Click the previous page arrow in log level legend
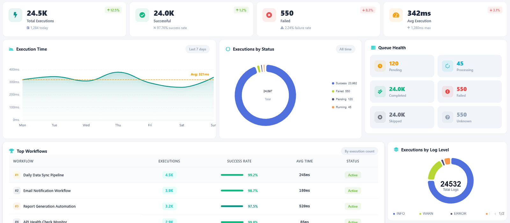 point(495,214)
